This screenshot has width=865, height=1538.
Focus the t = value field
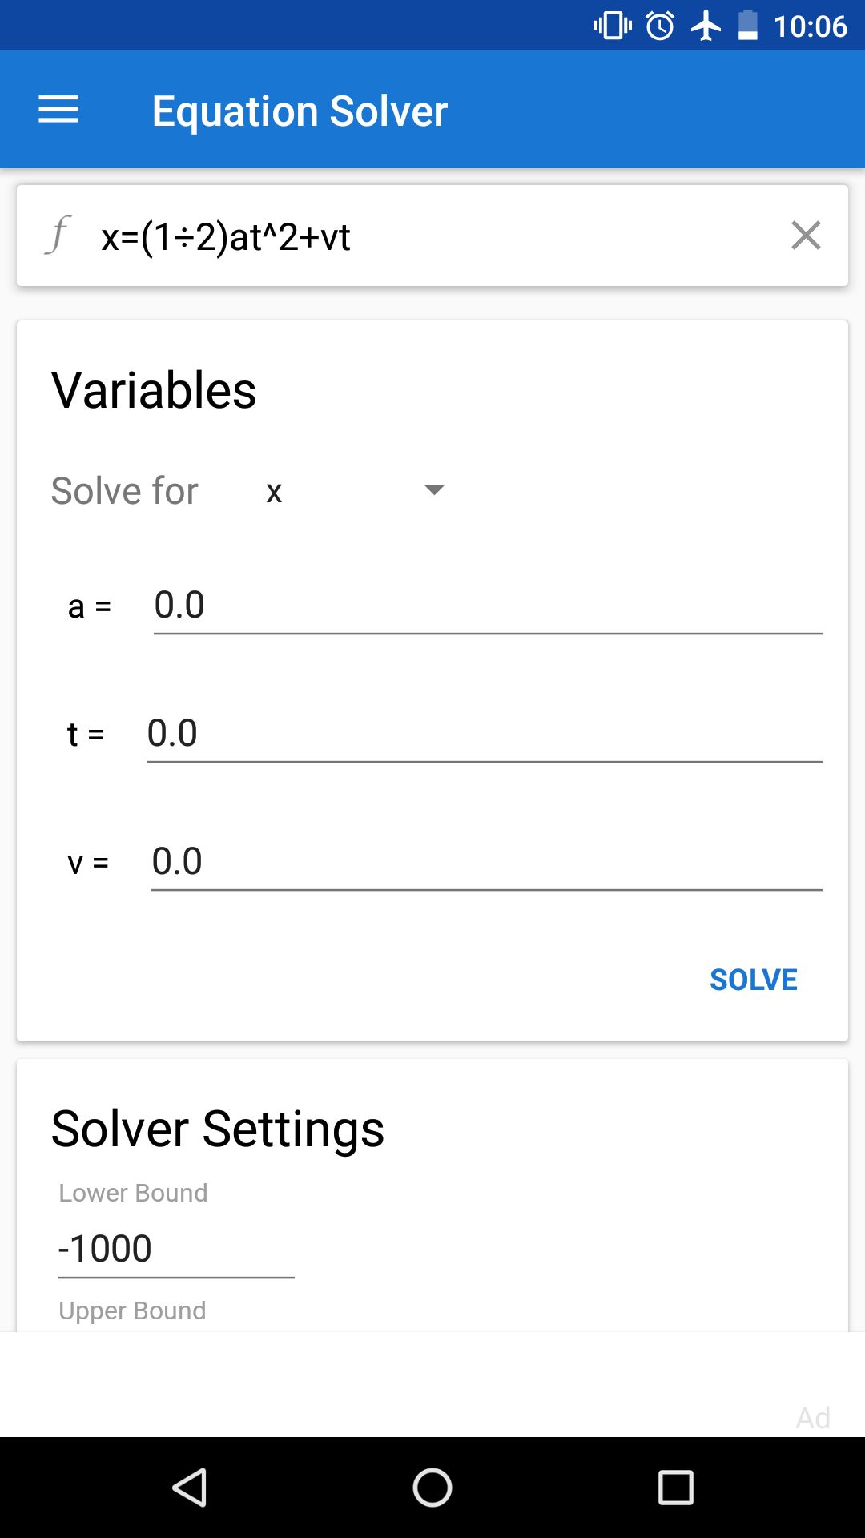485,734
